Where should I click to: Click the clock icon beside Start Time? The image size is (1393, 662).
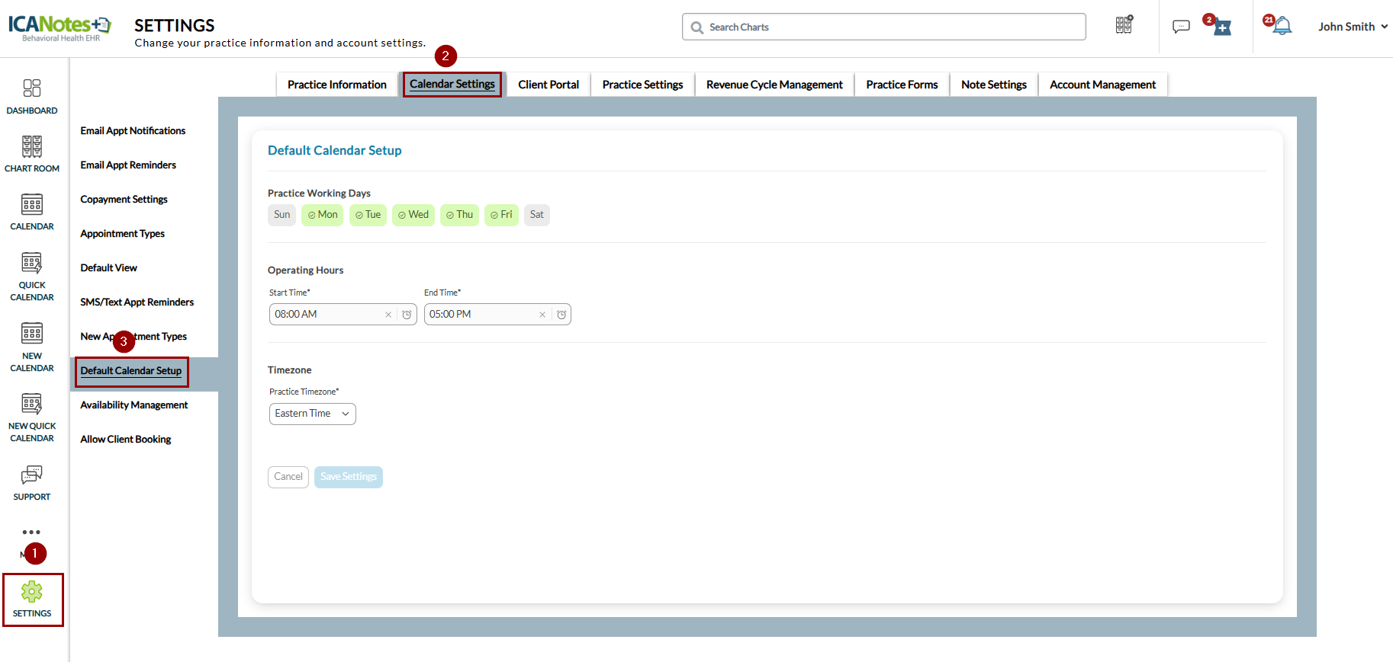tap(407, 315)
